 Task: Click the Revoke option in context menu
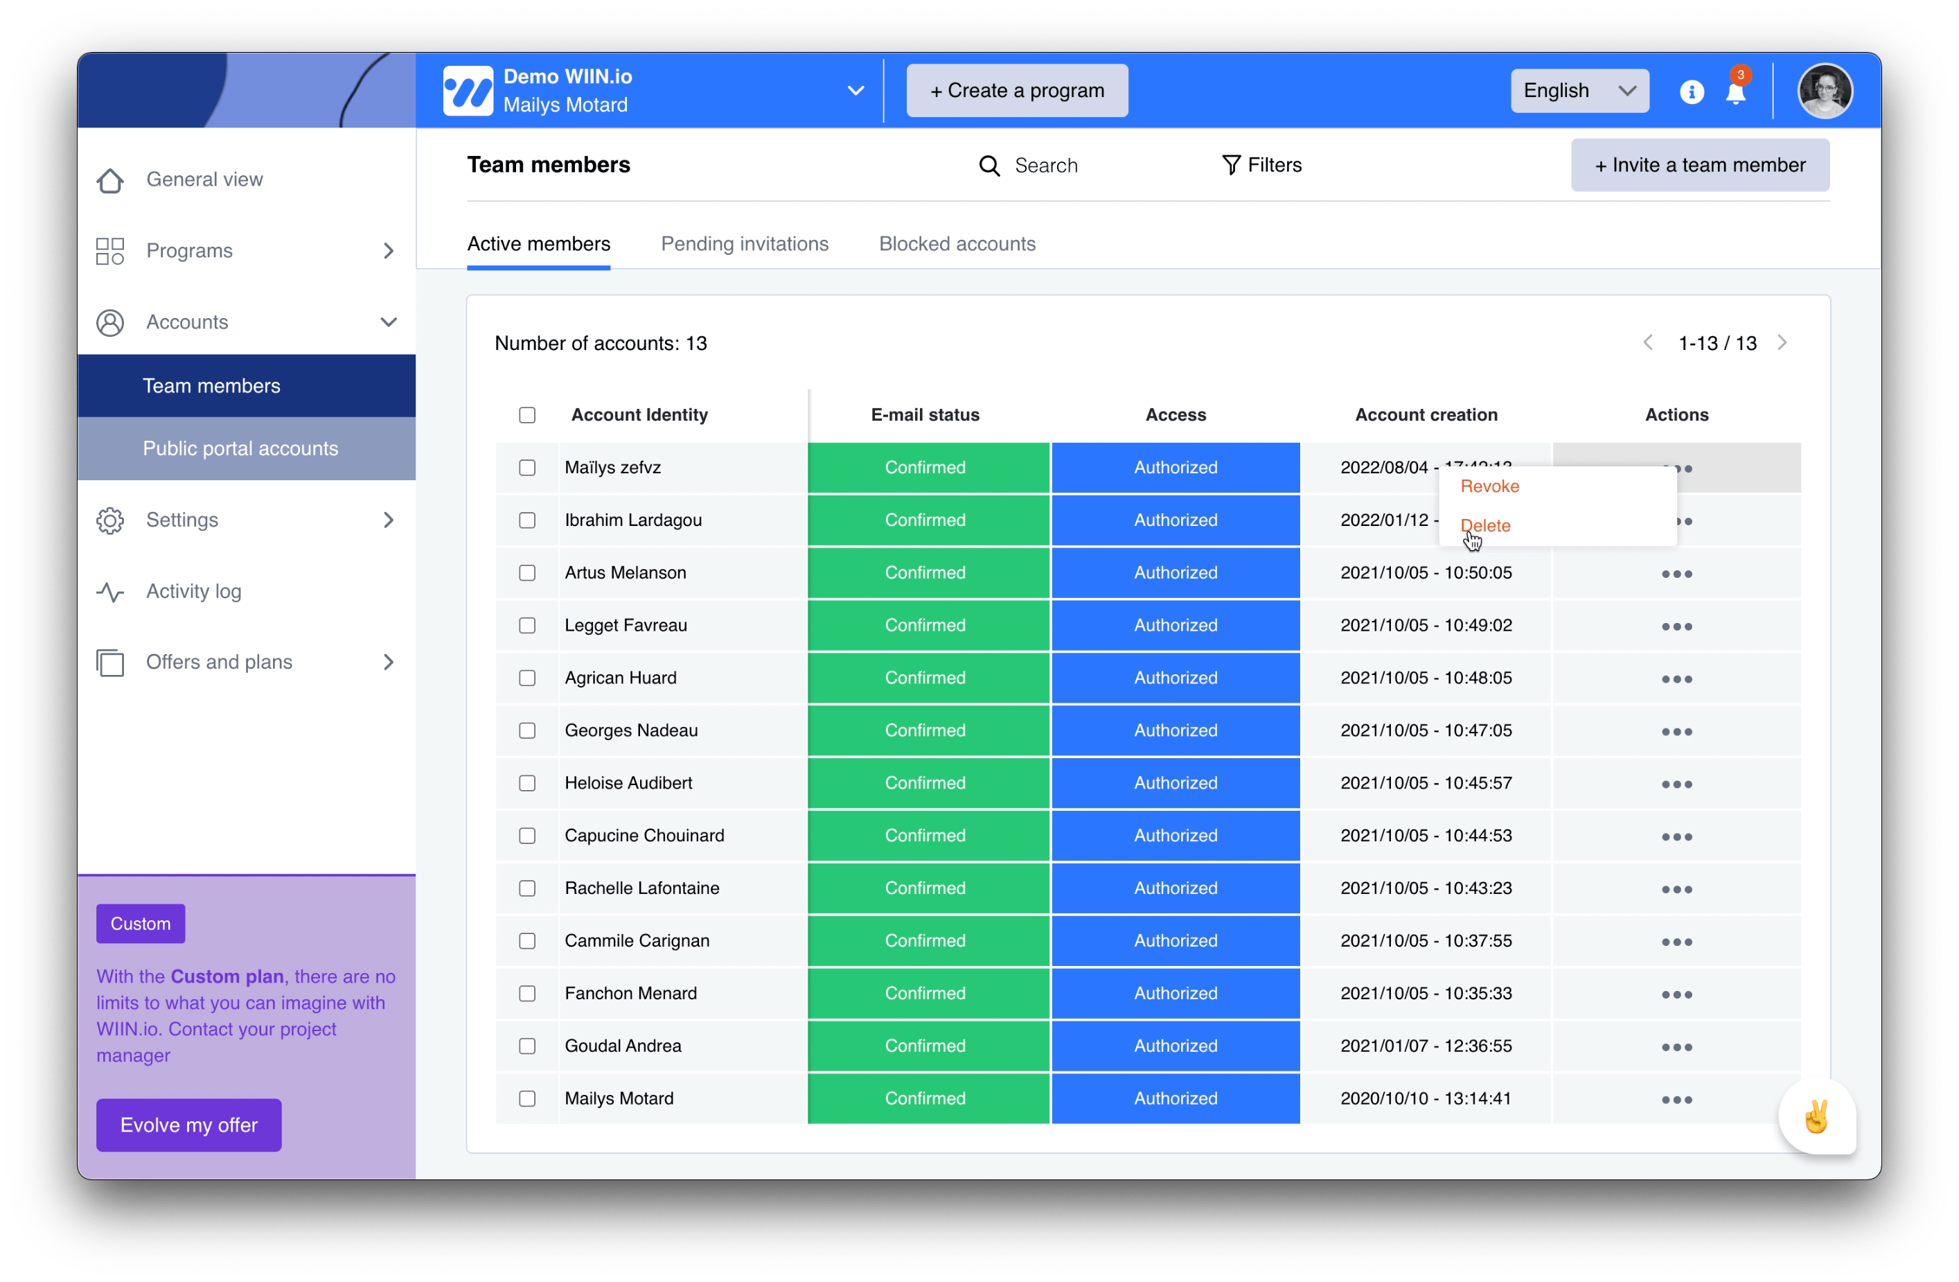point(1490,485)
